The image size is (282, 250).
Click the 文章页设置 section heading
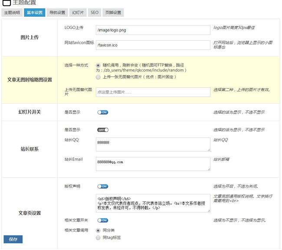tap(30, 213)
